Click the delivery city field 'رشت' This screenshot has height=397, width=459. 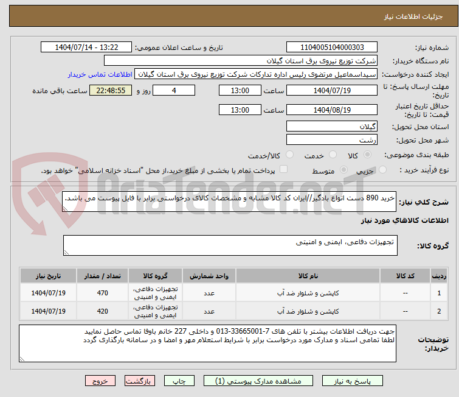[332, 139]
